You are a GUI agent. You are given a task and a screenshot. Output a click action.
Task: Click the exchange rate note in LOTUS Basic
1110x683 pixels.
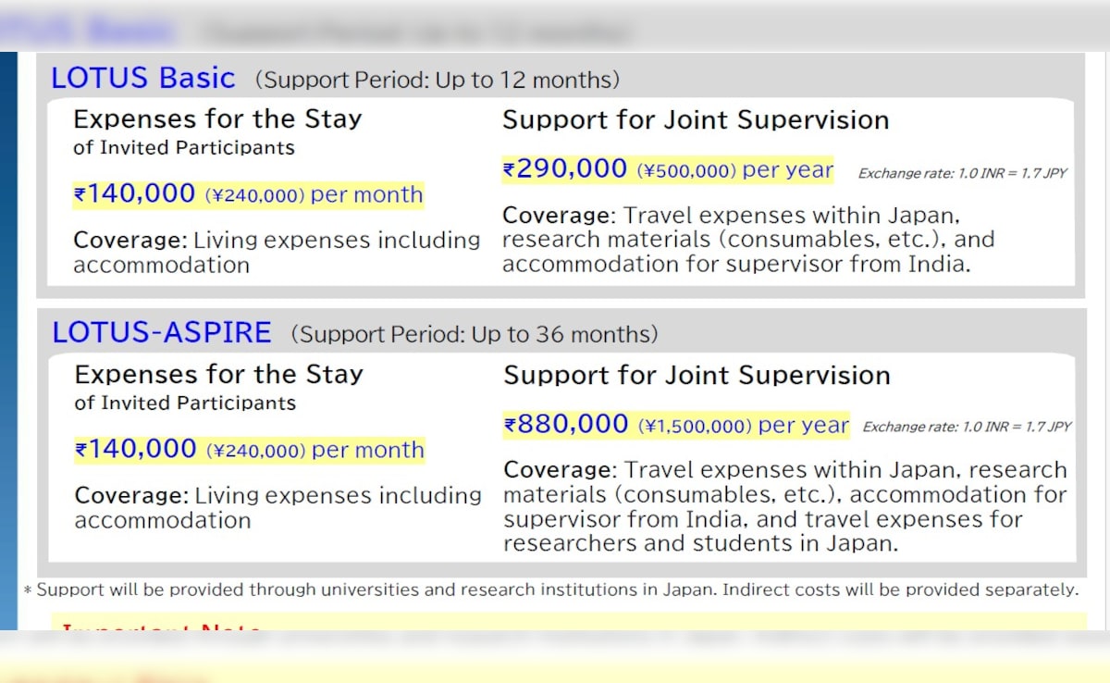pyautogui.click(x=962, y=173)
